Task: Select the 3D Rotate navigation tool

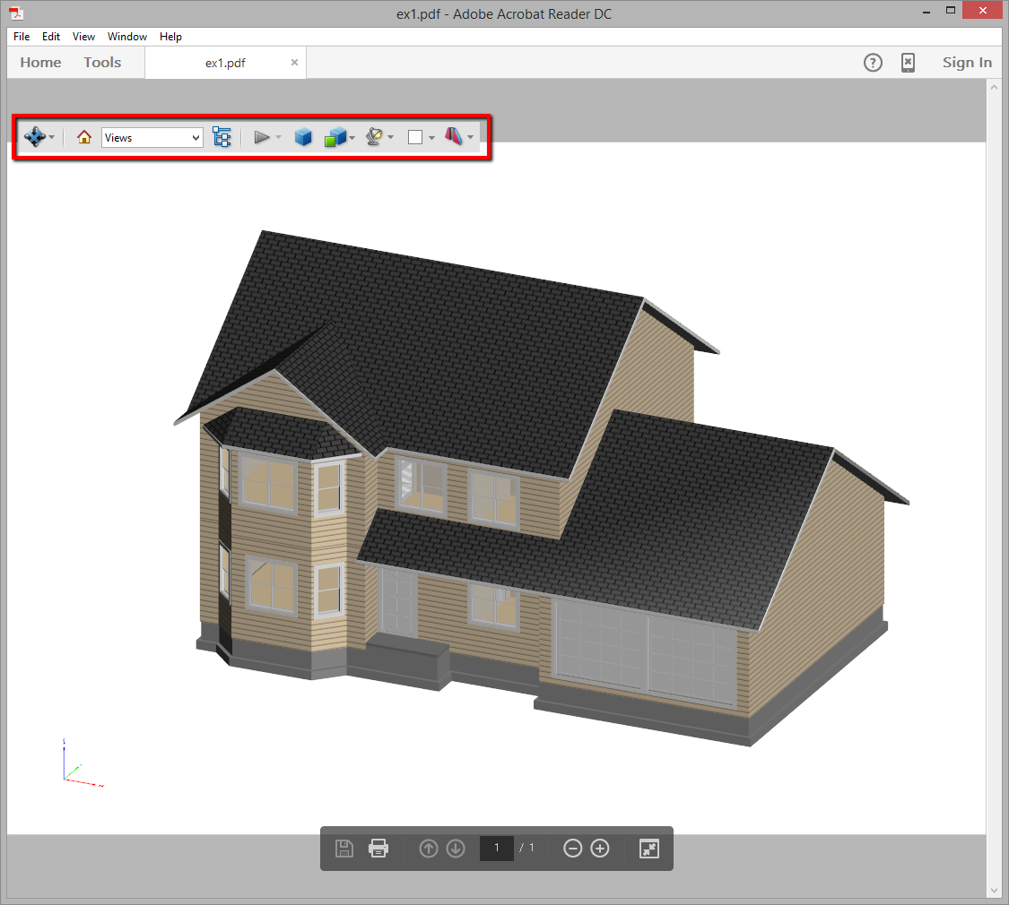Action: [36, 137]
